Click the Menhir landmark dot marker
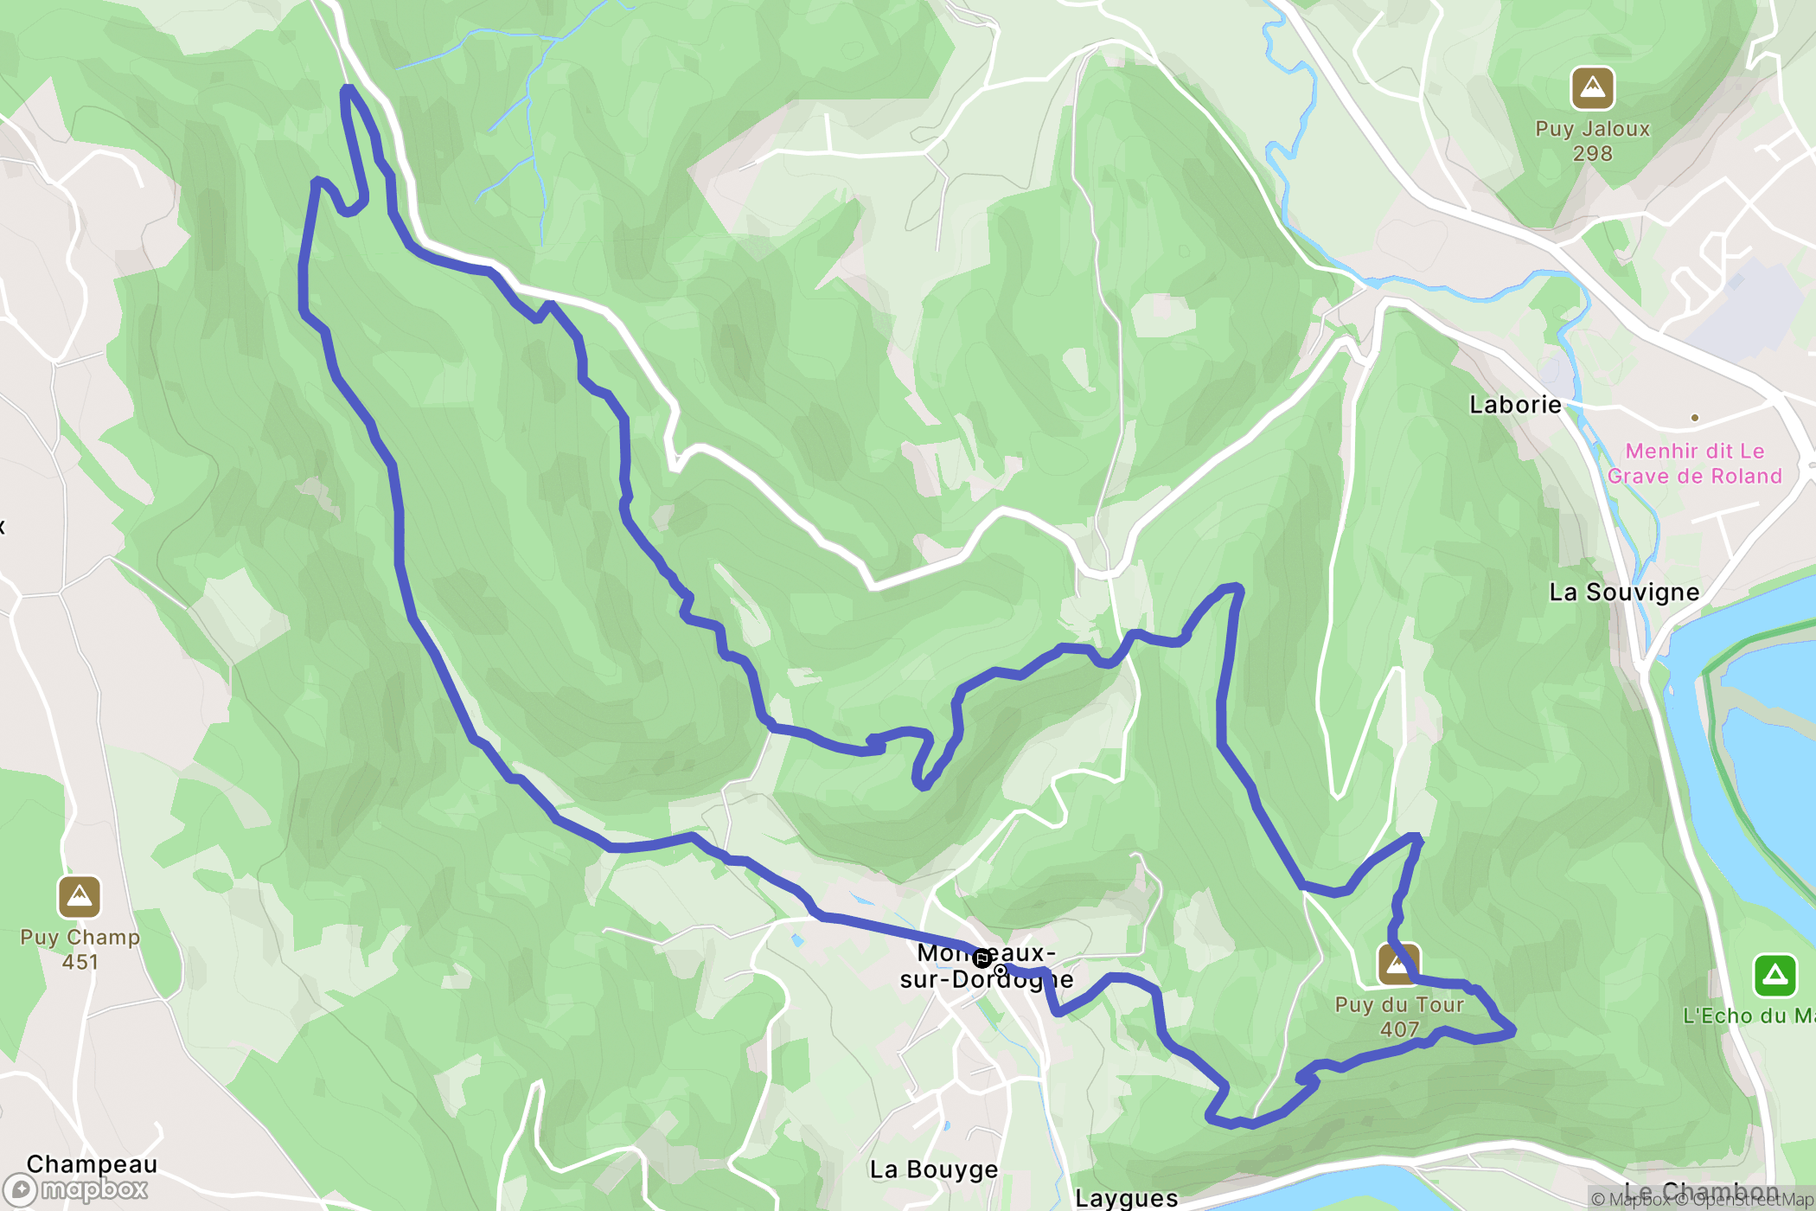1816x1211 pixels. coord(1694,418)
